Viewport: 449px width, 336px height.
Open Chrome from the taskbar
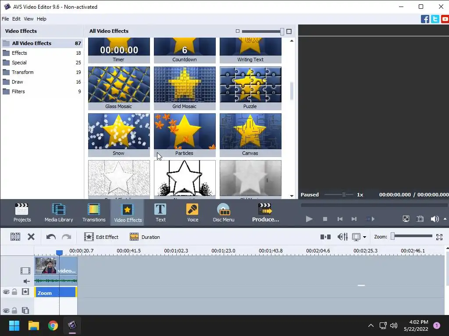pos(53,325)
